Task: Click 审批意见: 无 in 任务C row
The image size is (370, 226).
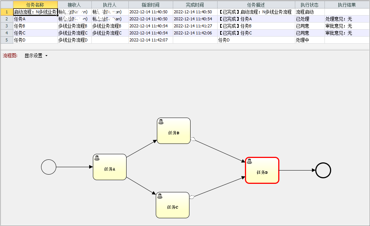Action: pyautogui.click(x=347, y=33)
